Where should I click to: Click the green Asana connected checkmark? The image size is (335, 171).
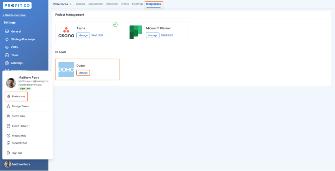[115, 25]
